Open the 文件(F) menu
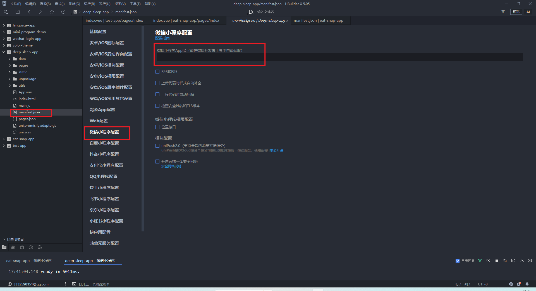This screenshot has height=291, width=536. [16, 4]
